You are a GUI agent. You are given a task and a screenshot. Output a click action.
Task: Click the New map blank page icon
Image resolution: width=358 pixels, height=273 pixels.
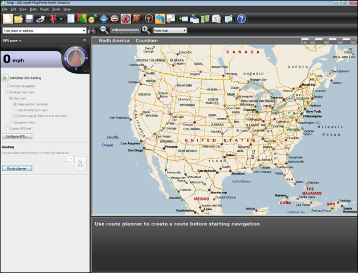pyautogui.click(x=7, y=19)
